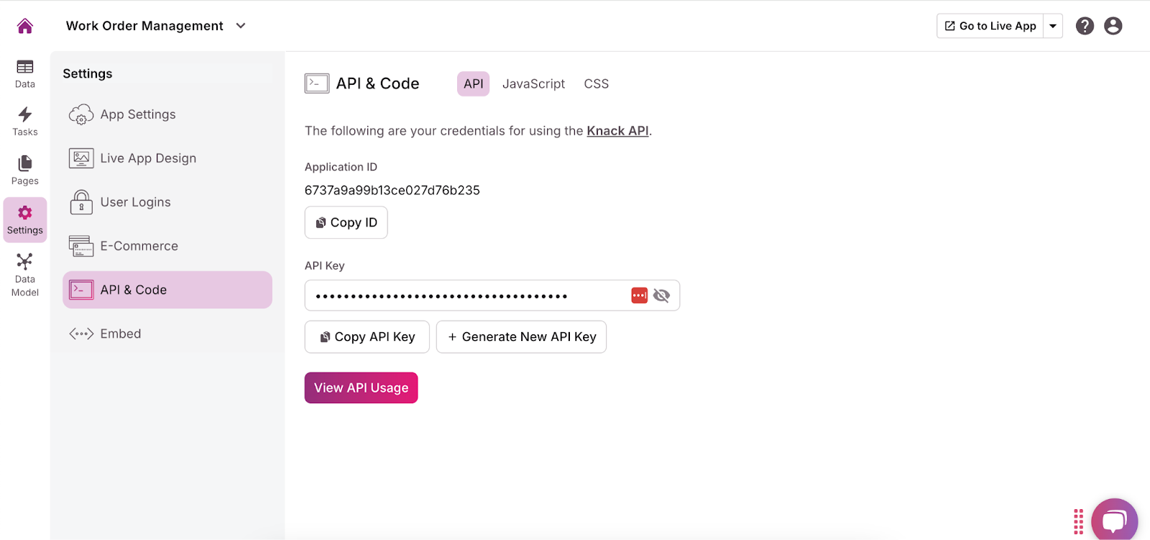This screenshot has width=1150, height=540.
Task: Open the chat support bubble
Action: point(1114,520)
